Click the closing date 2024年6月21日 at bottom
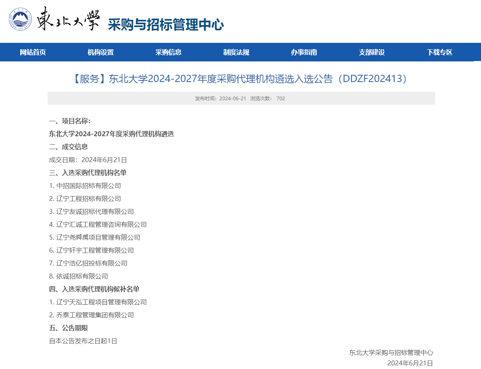481x369 pixels. (410, 363)
